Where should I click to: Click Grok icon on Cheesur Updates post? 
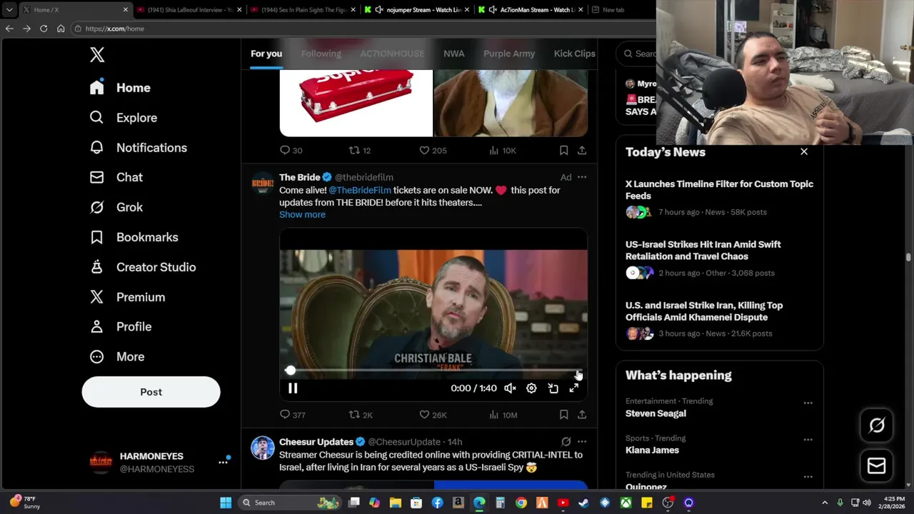[566, 442]
